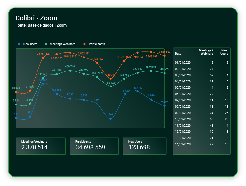246x186 pixels.
Task: Select the New Users scorecard 123 698
Action: coord(144,146)
